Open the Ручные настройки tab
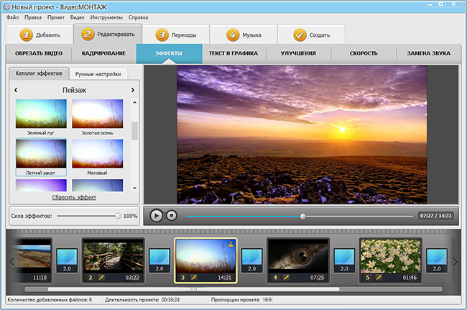This screenshot has height=310, width=467. pyautogui.click(x=100, y=73)
